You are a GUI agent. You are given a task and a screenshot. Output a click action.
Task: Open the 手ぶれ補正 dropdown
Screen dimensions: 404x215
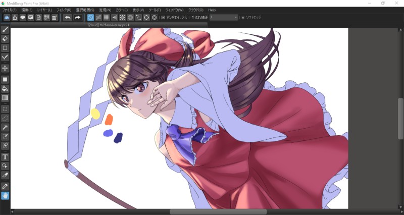click(224, 18)
